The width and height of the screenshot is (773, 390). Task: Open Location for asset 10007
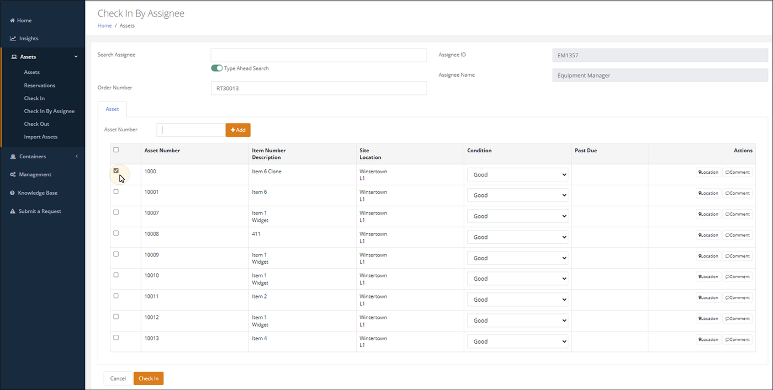708,215
